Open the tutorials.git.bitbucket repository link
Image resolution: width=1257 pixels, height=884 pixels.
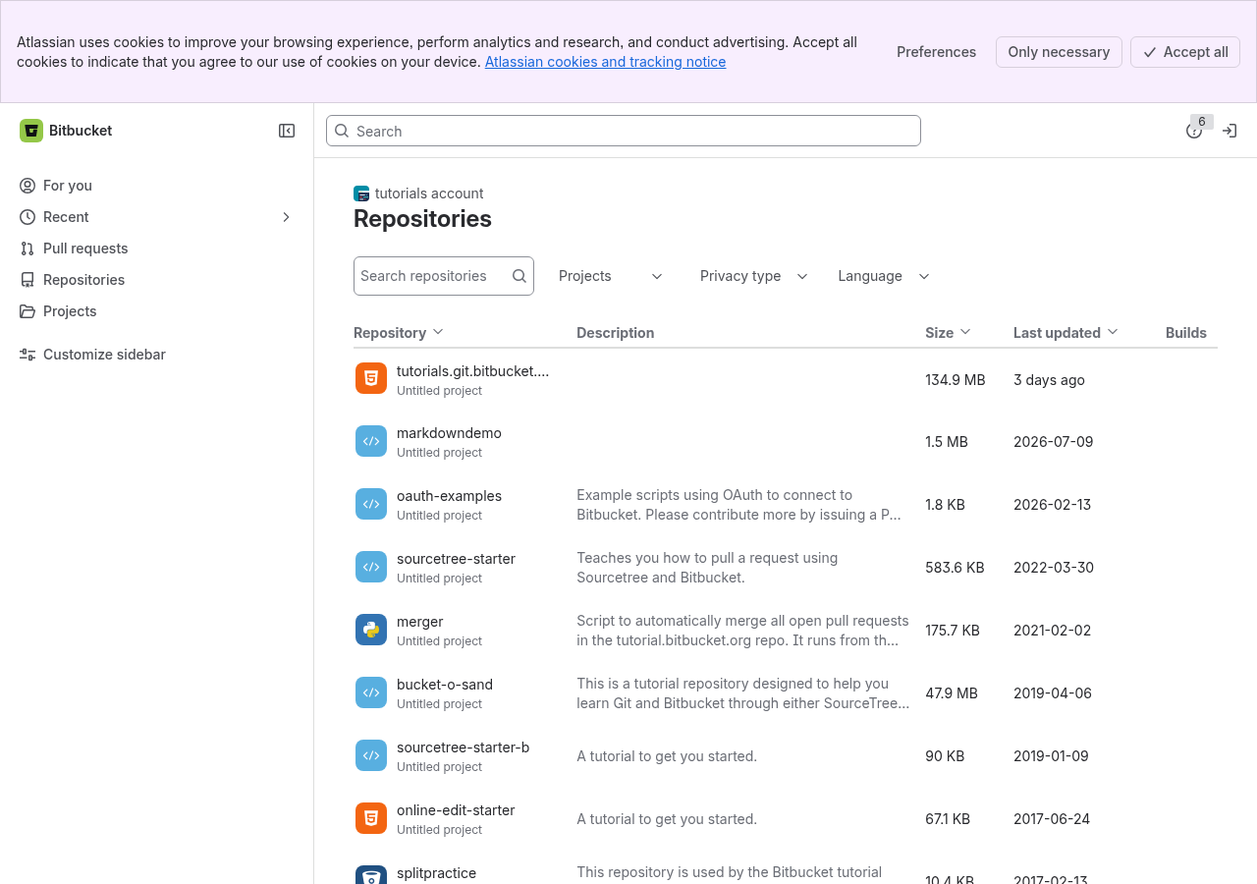coord(472,371)
